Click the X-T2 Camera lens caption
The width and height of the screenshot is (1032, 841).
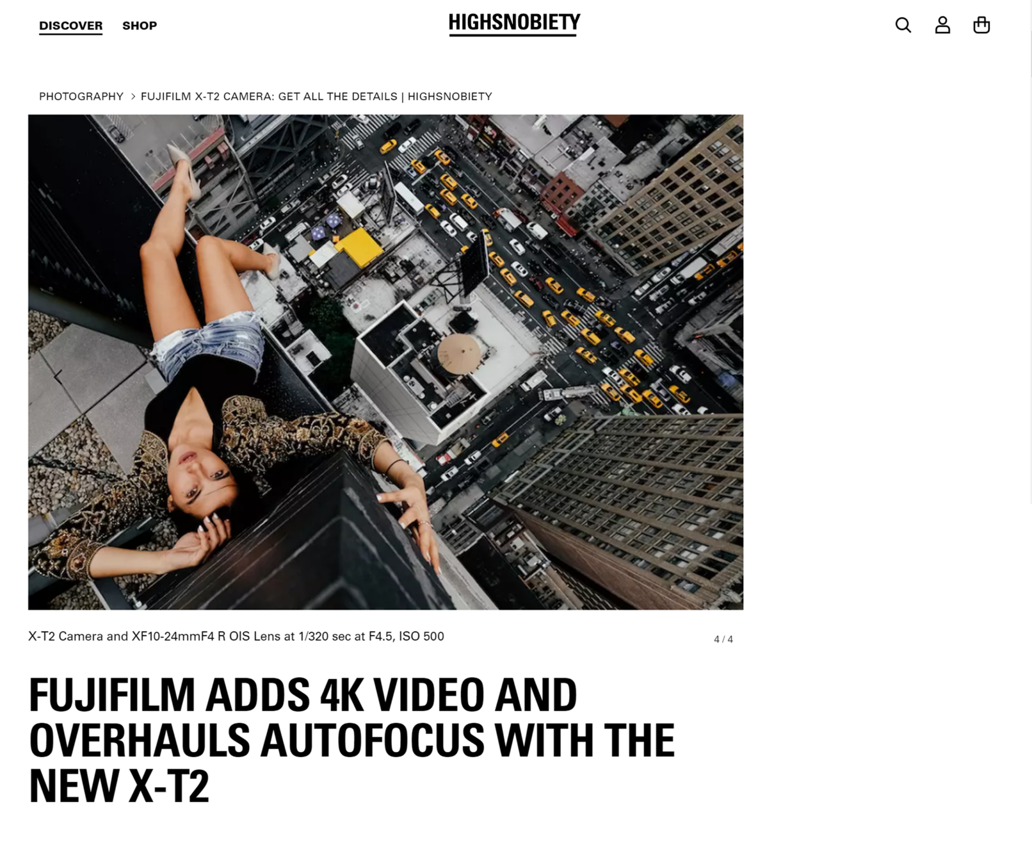click(x=236, y=637)
